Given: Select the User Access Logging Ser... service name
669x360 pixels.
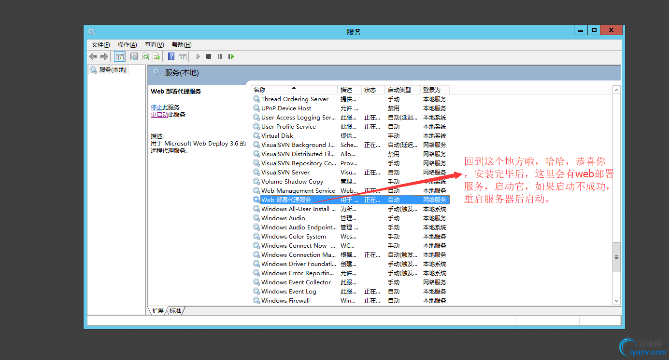Looking at the screenshot, I should [x=299, y=117].
